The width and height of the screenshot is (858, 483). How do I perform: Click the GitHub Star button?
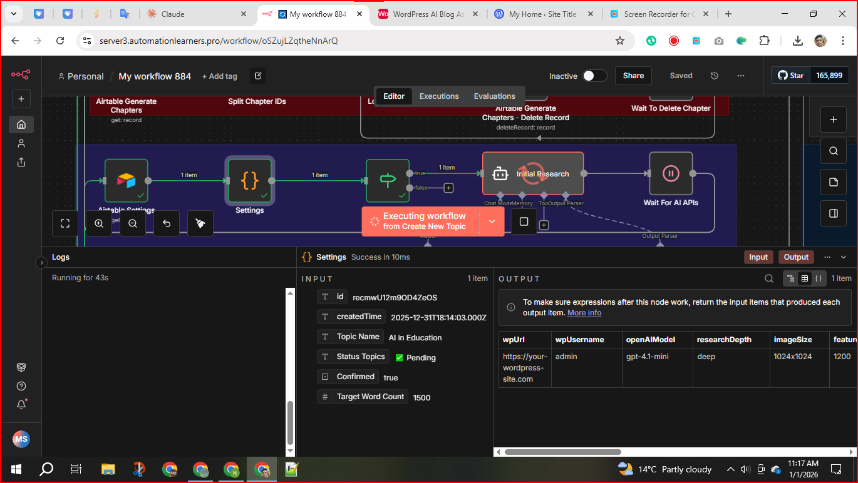[x=790, y=76]
